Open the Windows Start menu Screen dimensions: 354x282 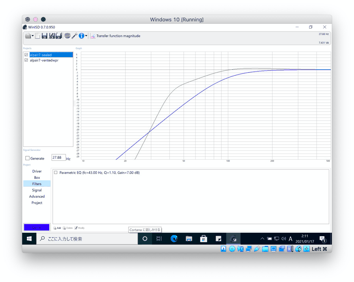pos(29,239)
